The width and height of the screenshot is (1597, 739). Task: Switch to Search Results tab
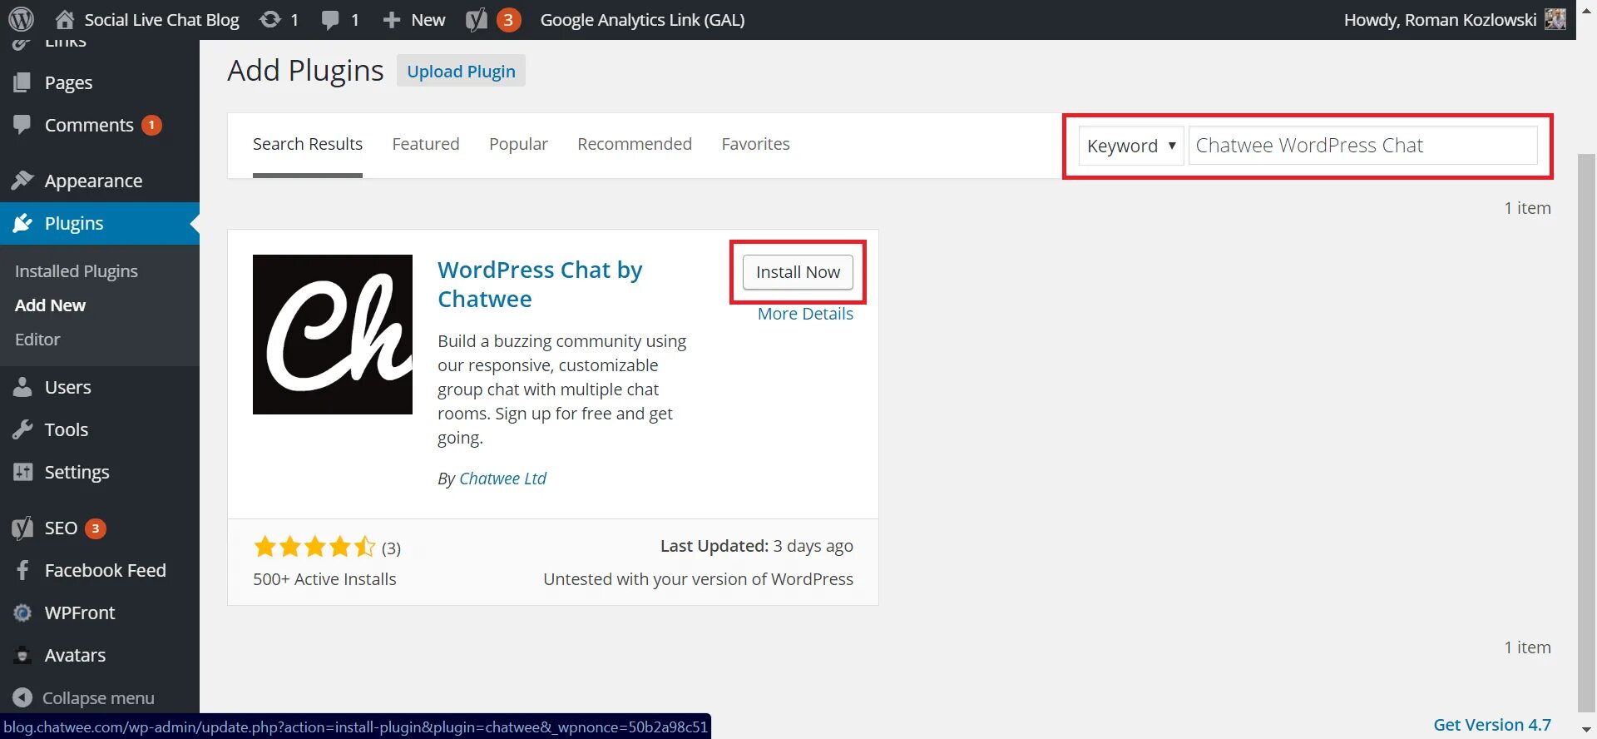click(308, 144)
